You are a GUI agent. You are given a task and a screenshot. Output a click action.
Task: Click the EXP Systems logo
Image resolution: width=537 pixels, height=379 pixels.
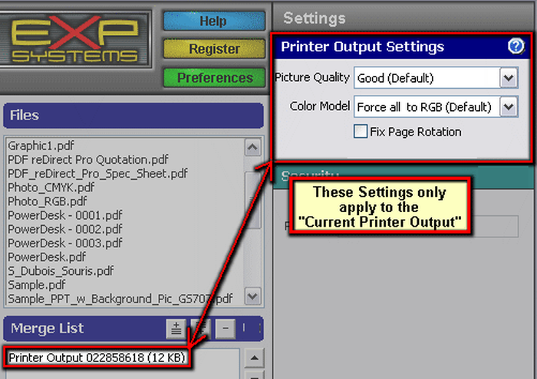click(74, 38)
